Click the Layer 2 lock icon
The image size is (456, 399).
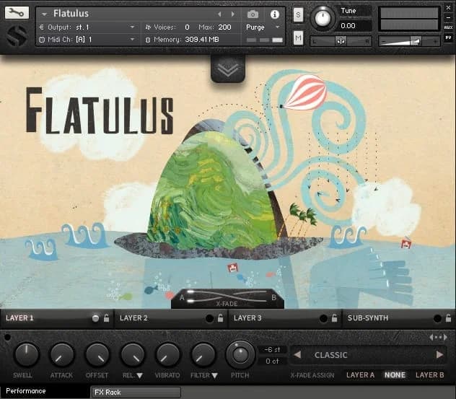coord(221,318)
